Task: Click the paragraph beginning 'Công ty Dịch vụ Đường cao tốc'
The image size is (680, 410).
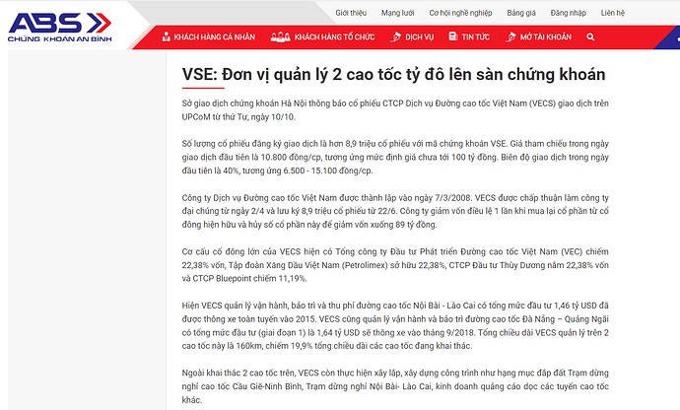Action: pos(395,211)
